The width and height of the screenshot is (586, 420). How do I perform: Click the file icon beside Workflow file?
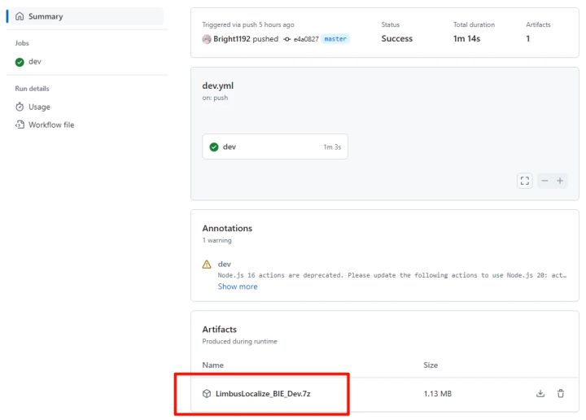tap(20, 125)
